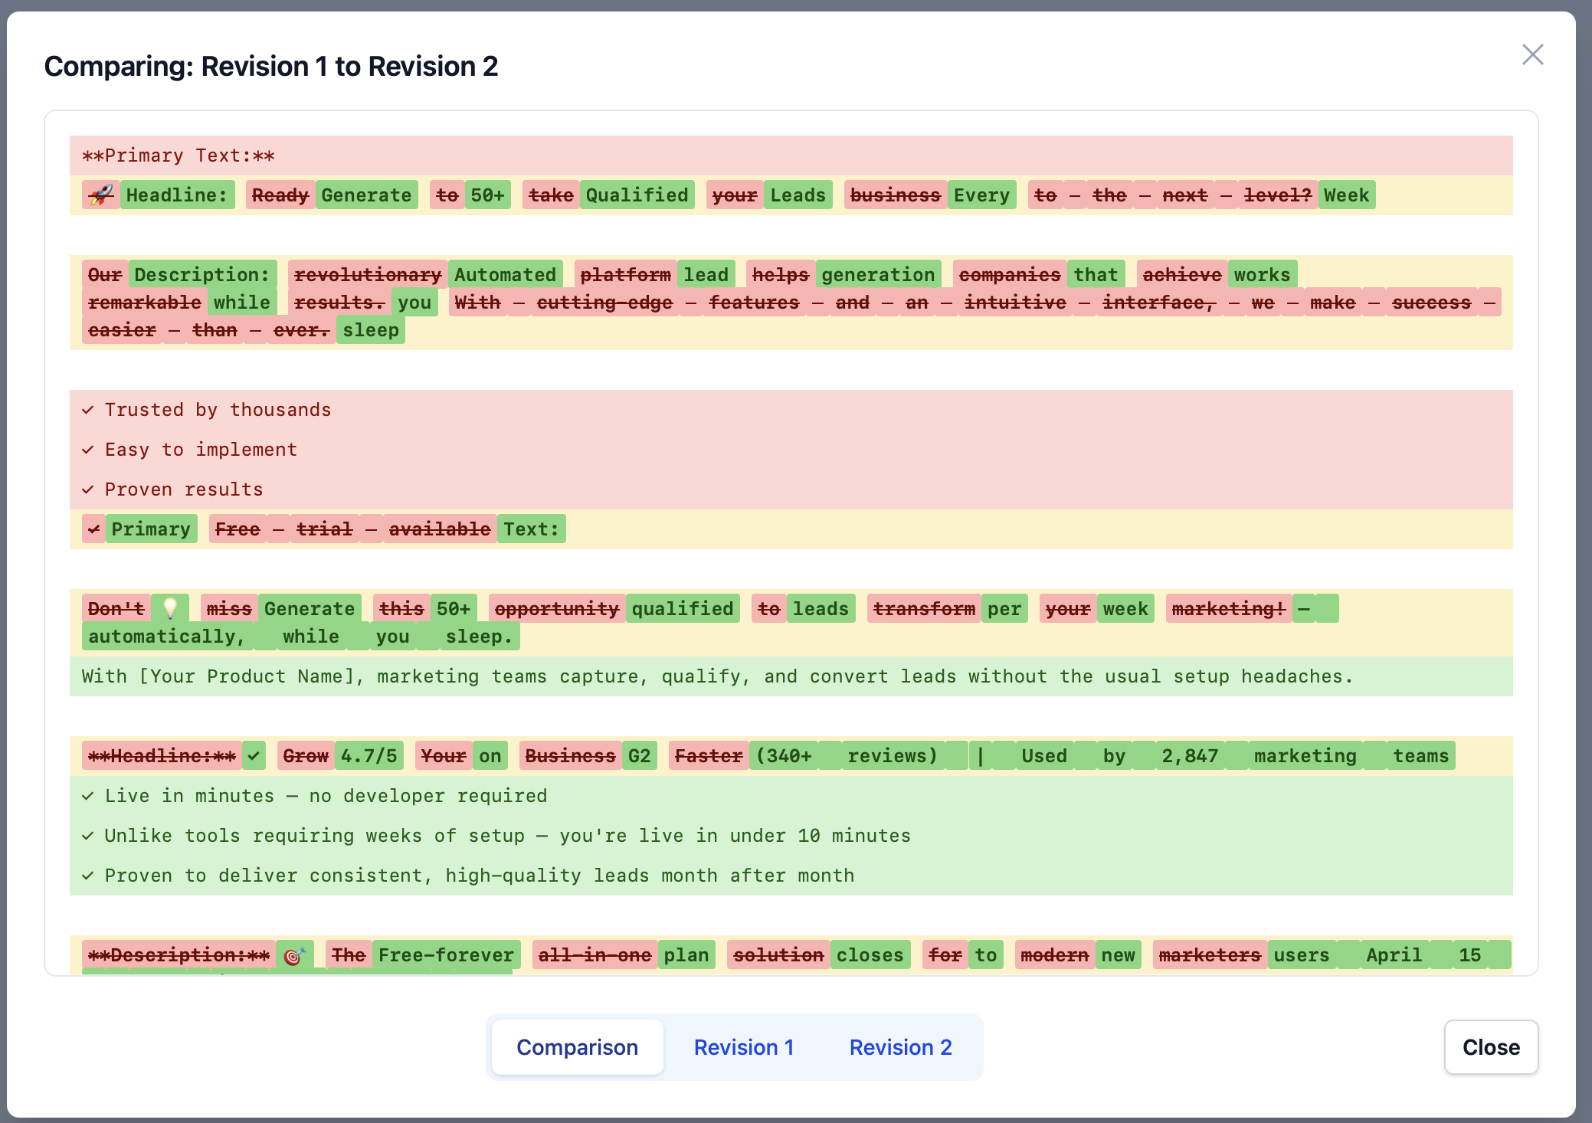Image resolution: width=1592 pixels, height=1123 pixels.
Task: Click the removed Primary Text line
Action: click(x=179, y=156)
